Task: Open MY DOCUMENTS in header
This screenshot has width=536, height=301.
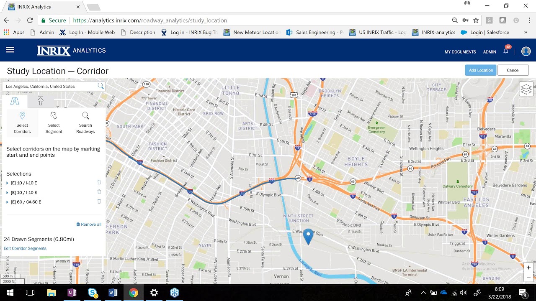Action: [x=460, y=52]
